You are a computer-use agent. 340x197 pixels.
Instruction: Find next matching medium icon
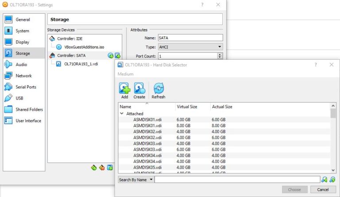[332, 179]
